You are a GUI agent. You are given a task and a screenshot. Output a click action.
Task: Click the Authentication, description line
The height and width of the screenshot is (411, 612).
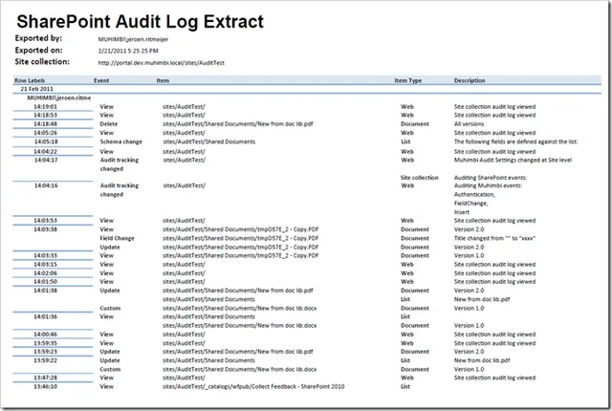point(474,195)
